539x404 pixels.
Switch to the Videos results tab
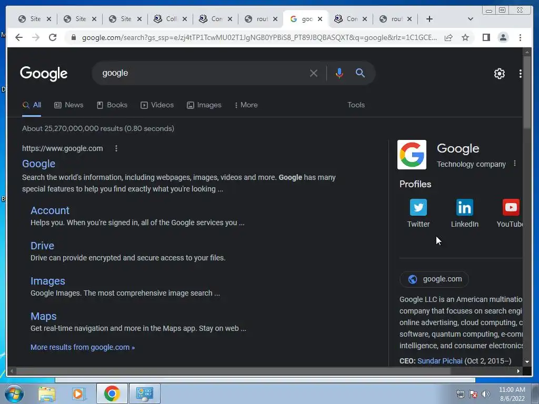(x=157, y=105)
